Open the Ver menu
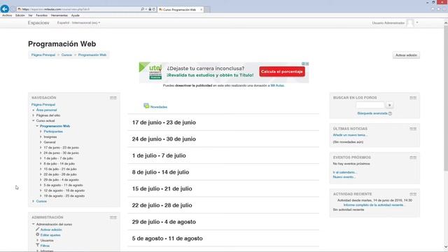Image resolution: width=448 pixels, height=252 pixels. click(x=30, y=15)
